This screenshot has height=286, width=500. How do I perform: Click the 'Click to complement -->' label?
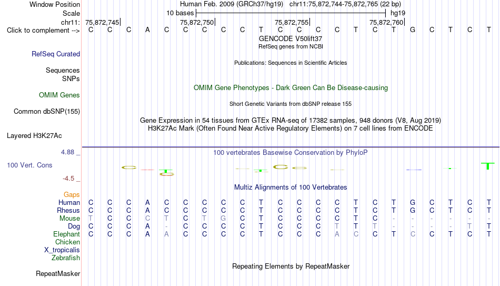(43, 31)
